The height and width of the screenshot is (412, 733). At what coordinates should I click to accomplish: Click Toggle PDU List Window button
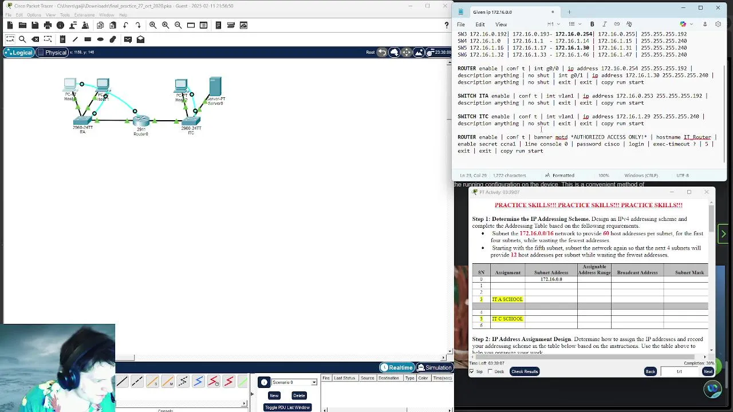coord(287,407)
